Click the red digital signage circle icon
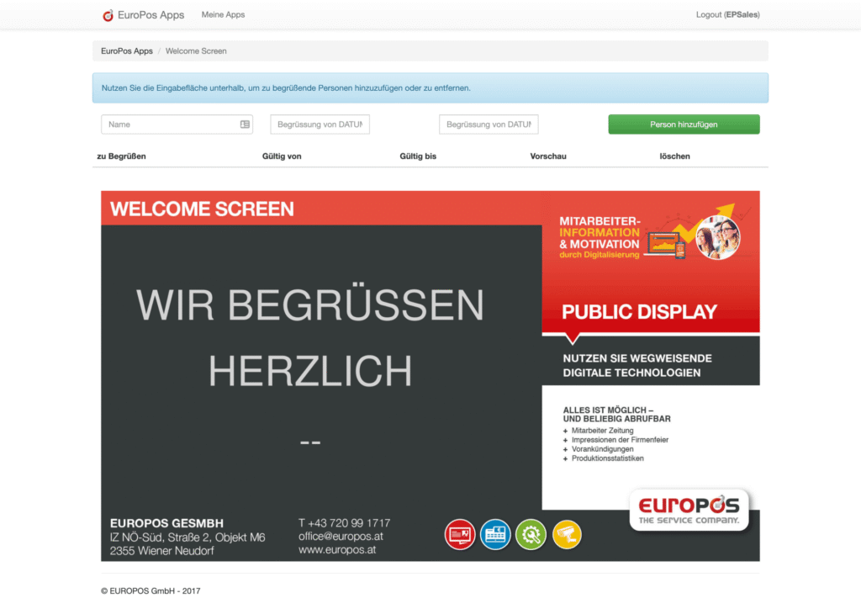The width and height of the screenshot is (861, 614). click(460, 534)
